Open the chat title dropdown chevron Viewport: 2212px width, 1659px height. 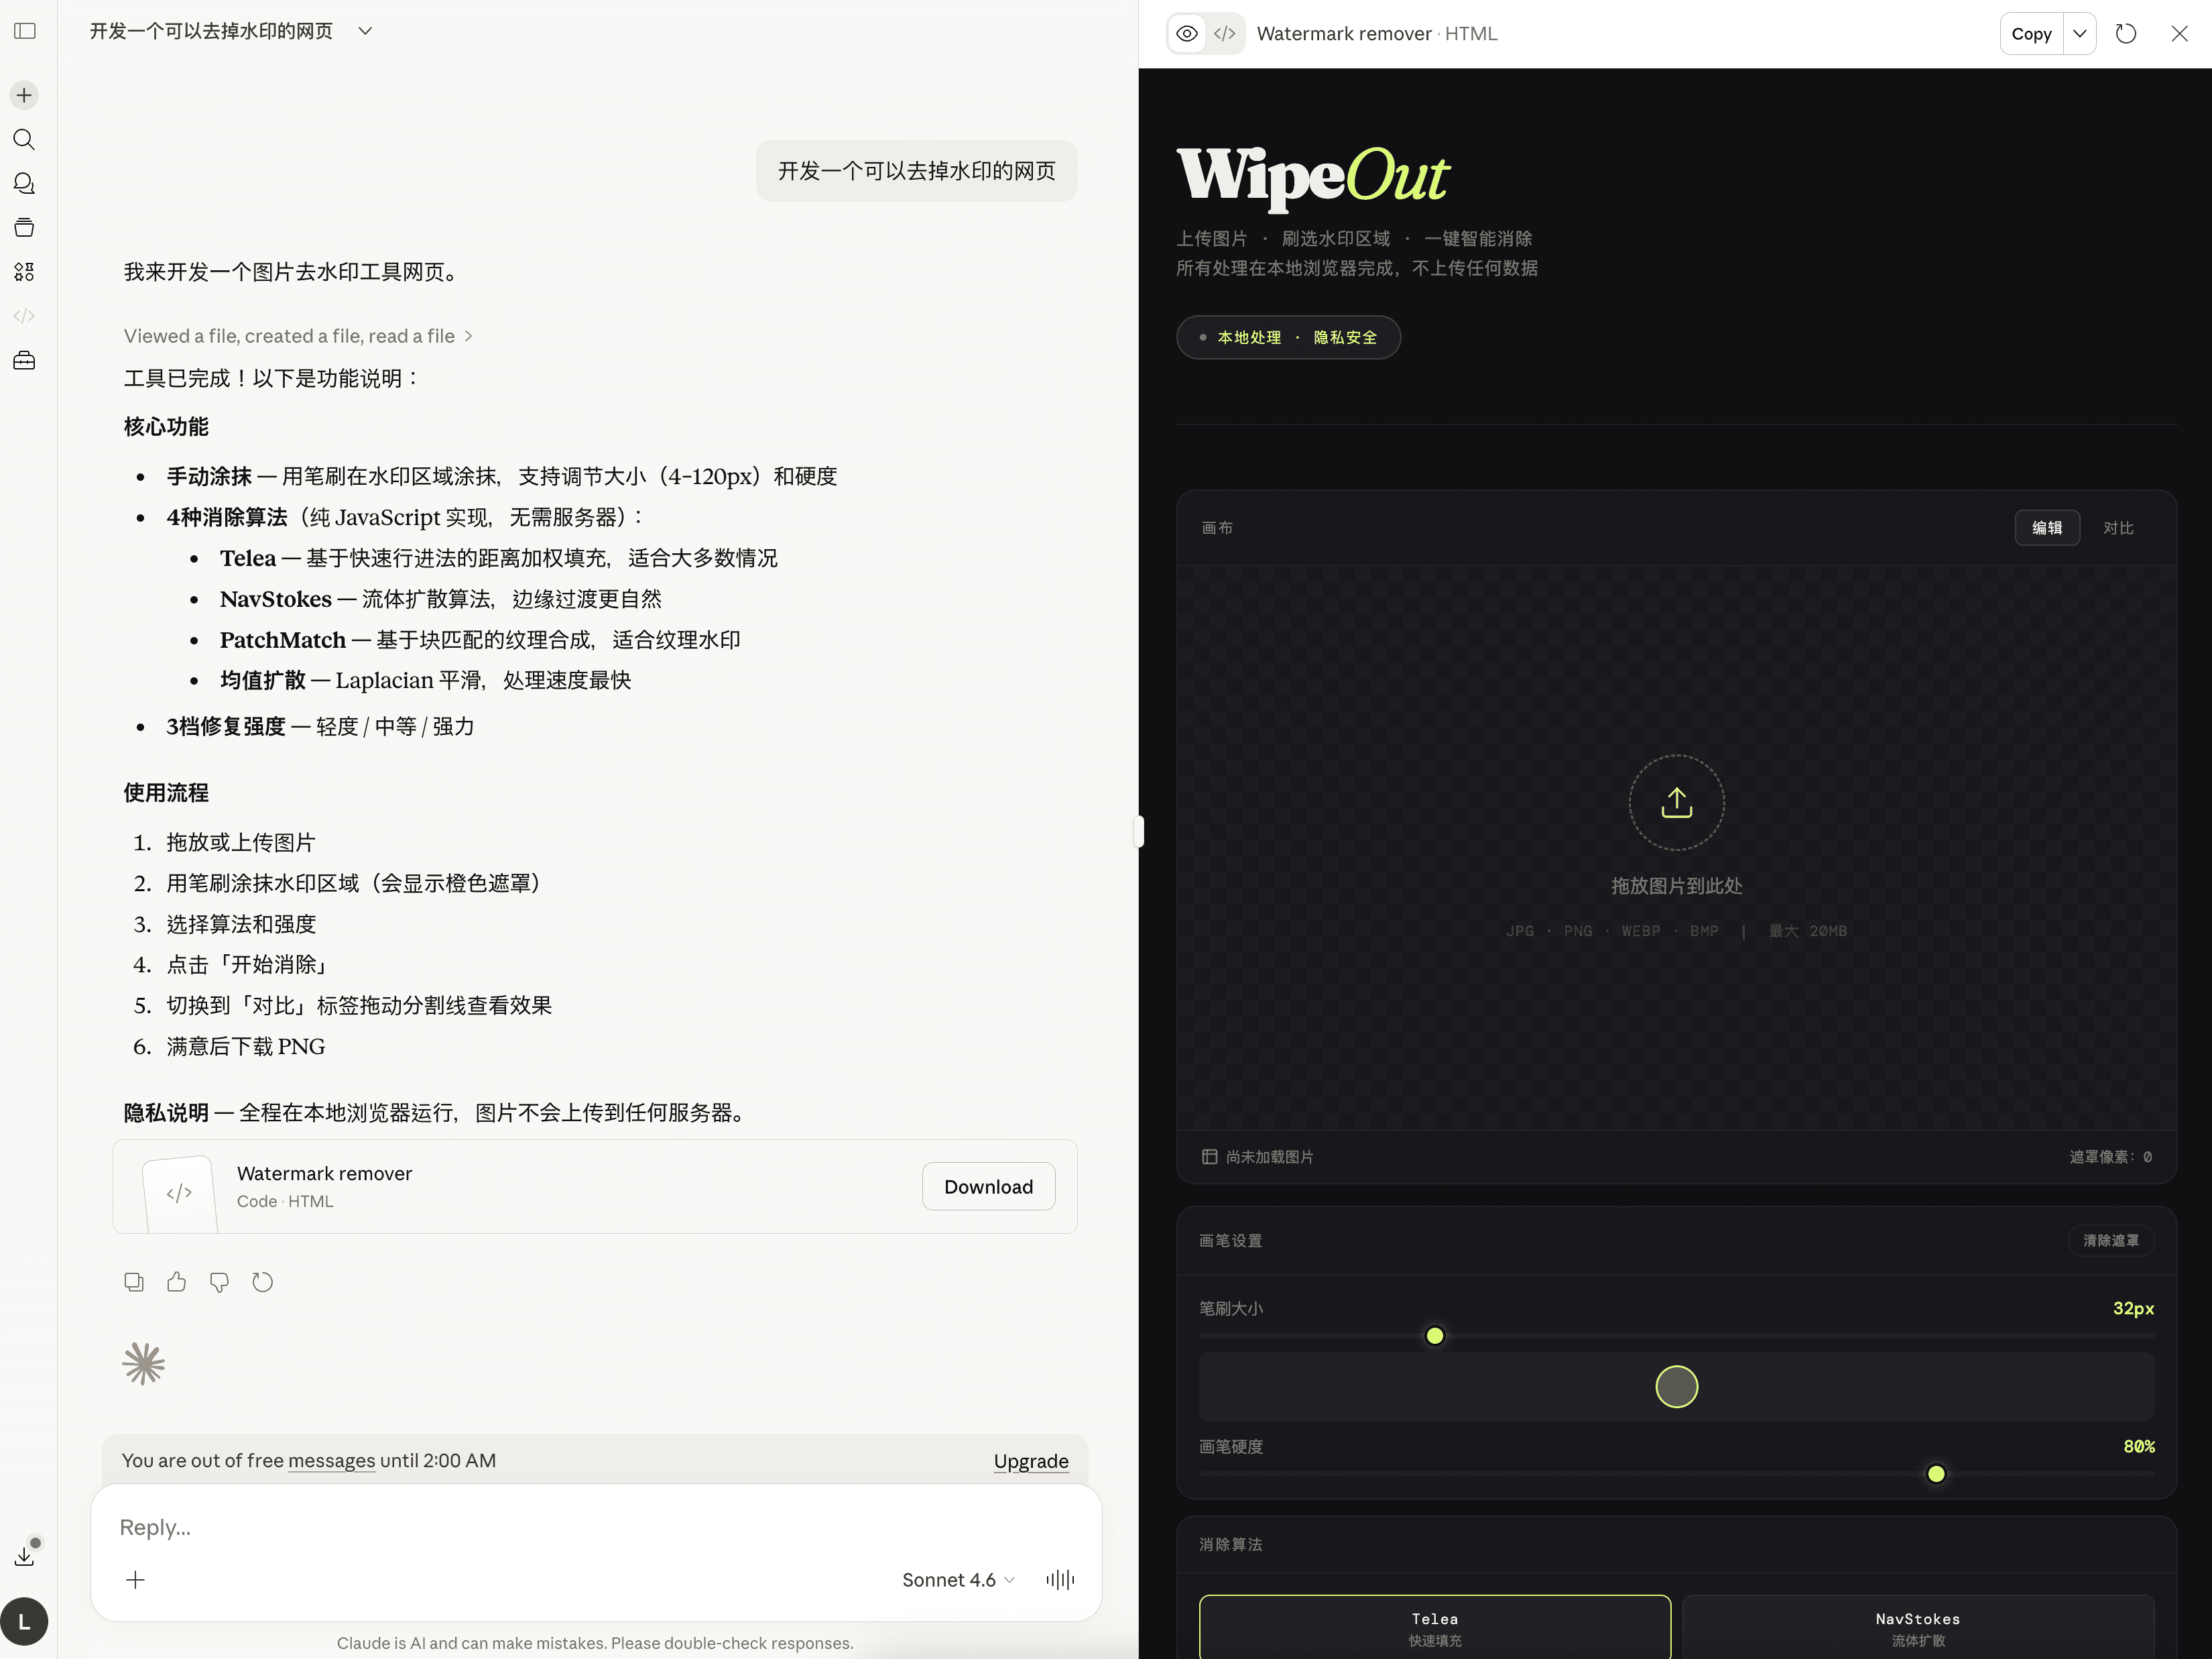tap(365, 31)
